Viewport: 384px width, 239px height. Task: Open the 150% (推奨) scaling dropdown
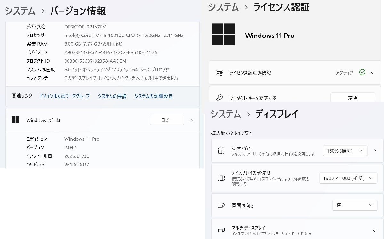tap(345, 150)
